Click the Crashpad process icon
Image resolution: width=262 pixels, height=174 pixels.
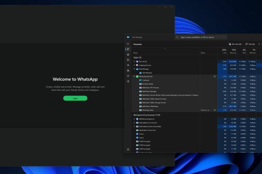[140, 80]
